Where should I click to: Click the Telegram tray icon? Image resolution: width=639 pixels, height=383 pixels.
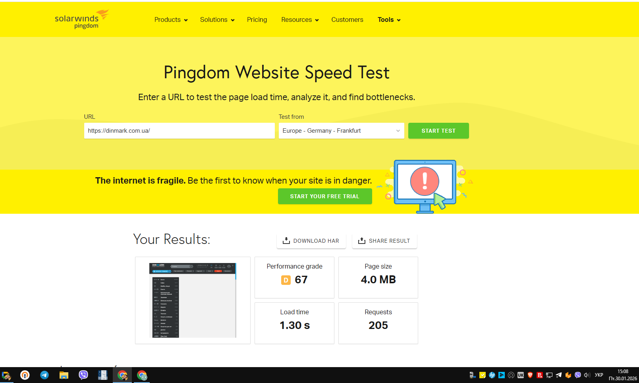click(x=559, y=375)
